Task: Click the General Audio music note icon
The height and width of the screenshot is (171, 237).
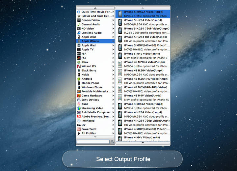Action: [79, 24]
